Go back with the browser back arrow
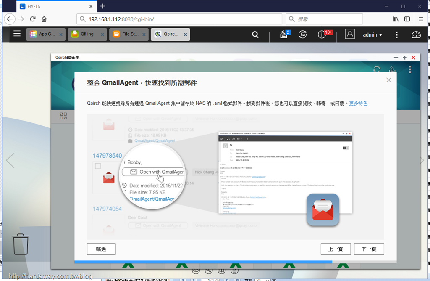430x281 pixels. 10,19
